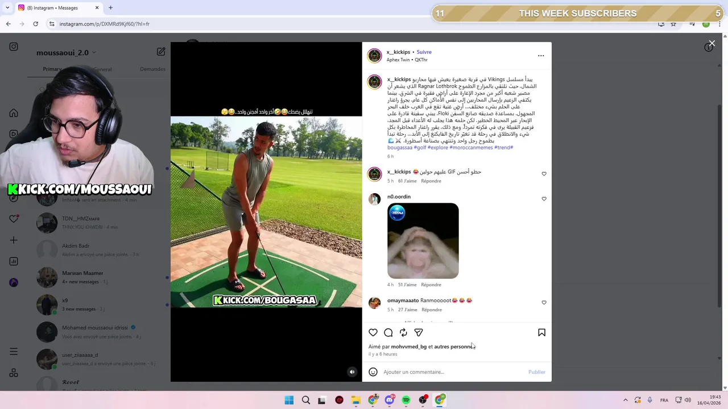Like n0.oordin's GIF comment
This screenshot has width=728, height=409.
(544, 199)
